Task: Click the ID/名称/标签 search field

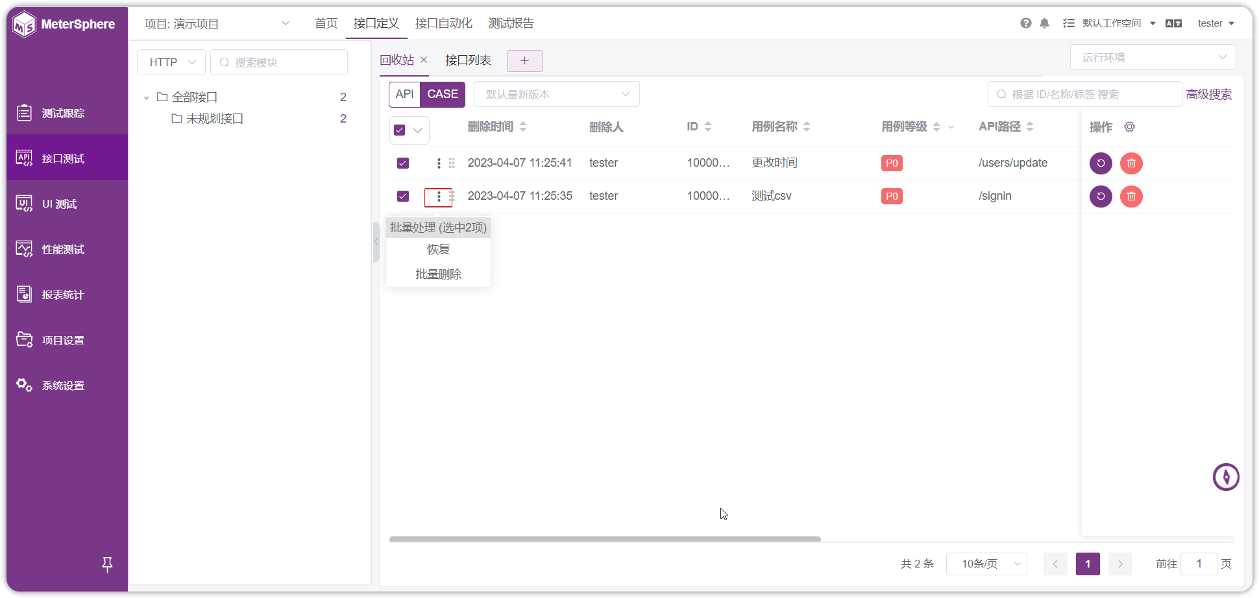Action: coord(1084,94)
